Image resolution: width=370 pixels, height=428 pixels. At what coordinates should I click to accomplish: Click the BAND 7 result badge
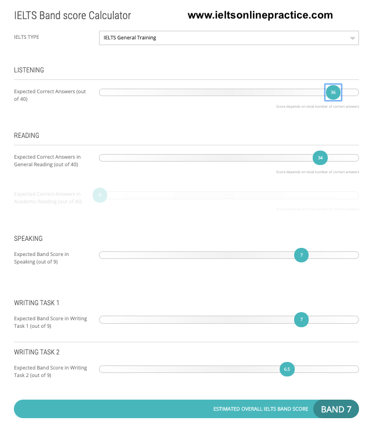(x=336, y=409)
